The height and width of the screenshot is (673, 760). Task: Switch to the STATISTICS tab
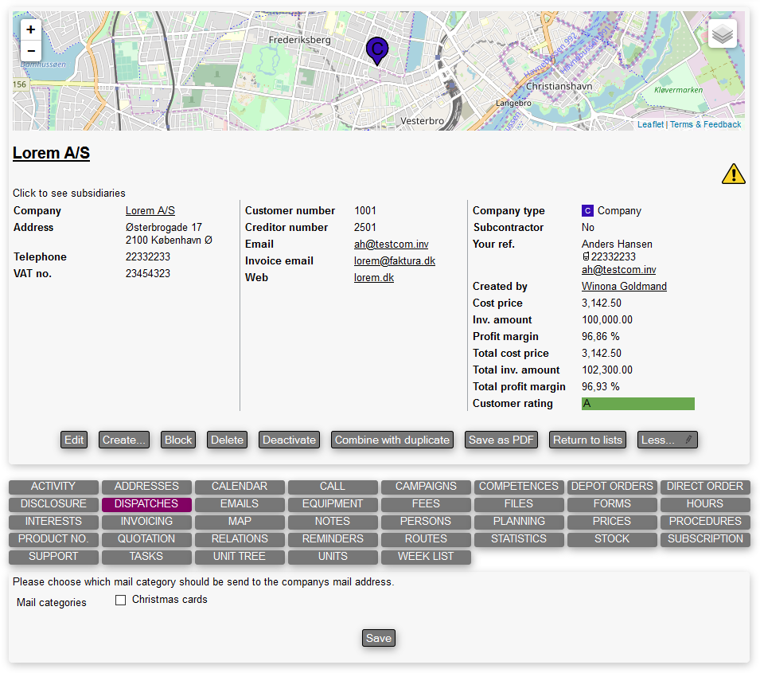click(519, 539)
